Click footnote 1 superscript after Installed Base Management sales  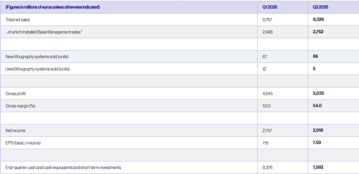coord(81,31)
